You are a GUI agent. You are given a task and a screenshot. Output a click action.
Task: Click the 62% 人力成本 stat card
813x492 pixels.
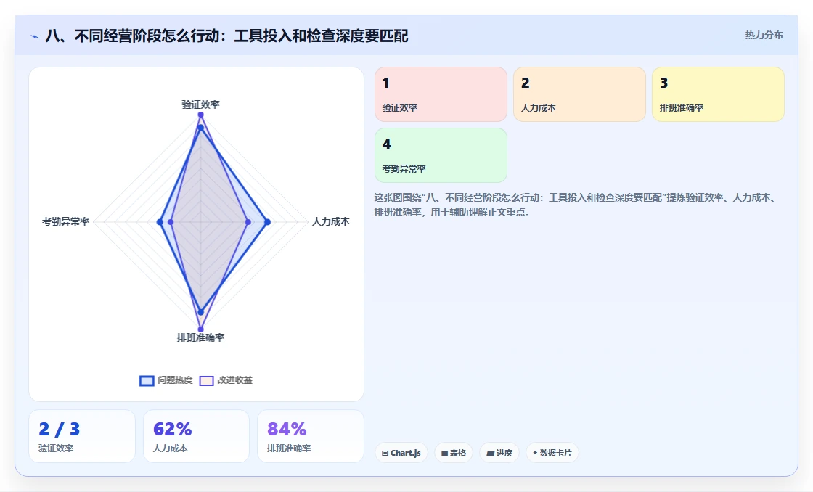pyautogui.click(x=197, y=436)
